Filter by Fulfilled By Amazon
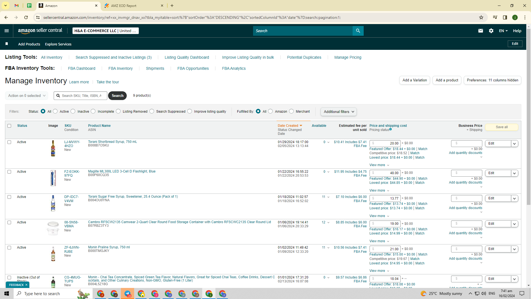 [x=270, y=111]
